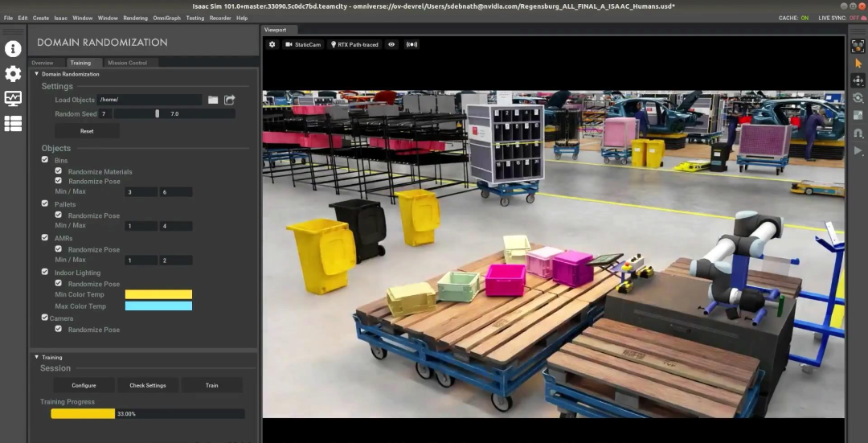Toggle the snap magnet icon
868x443 pixels.
click(858, 133)
